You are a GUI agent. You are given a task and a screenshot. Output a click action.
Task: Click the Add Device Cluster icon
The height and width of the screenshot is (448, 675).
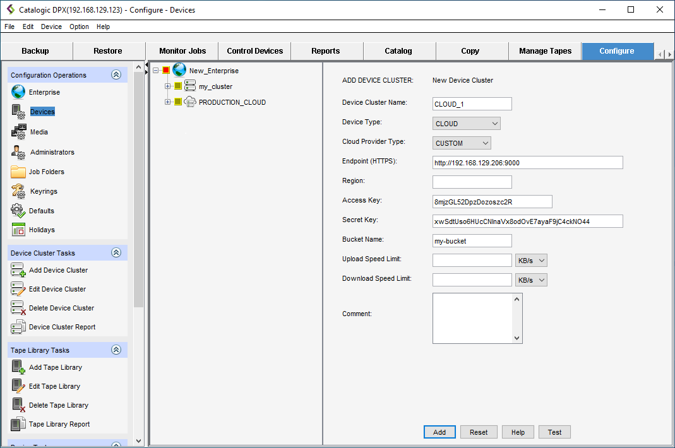tap(18, 270)
